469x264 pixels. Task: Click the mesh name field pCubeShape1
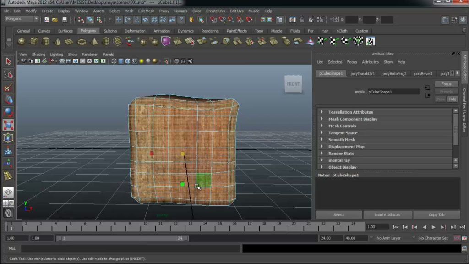[x=393, y=92]
